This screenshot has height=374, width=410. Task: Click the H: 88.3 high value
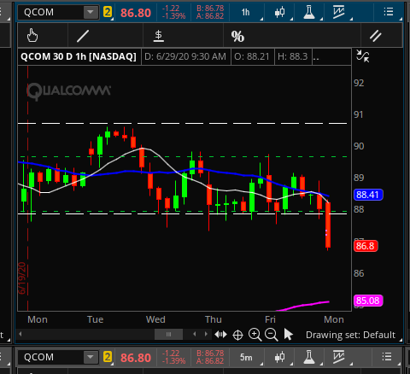point(293,56)
